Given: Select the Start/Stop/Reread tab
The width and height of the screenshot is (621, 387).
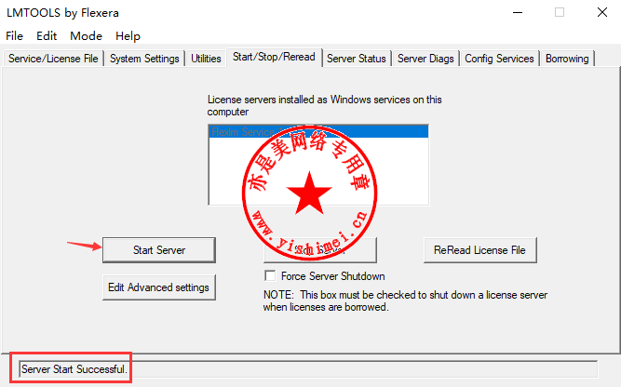Looking at the screenshot, I should (274, 58).
